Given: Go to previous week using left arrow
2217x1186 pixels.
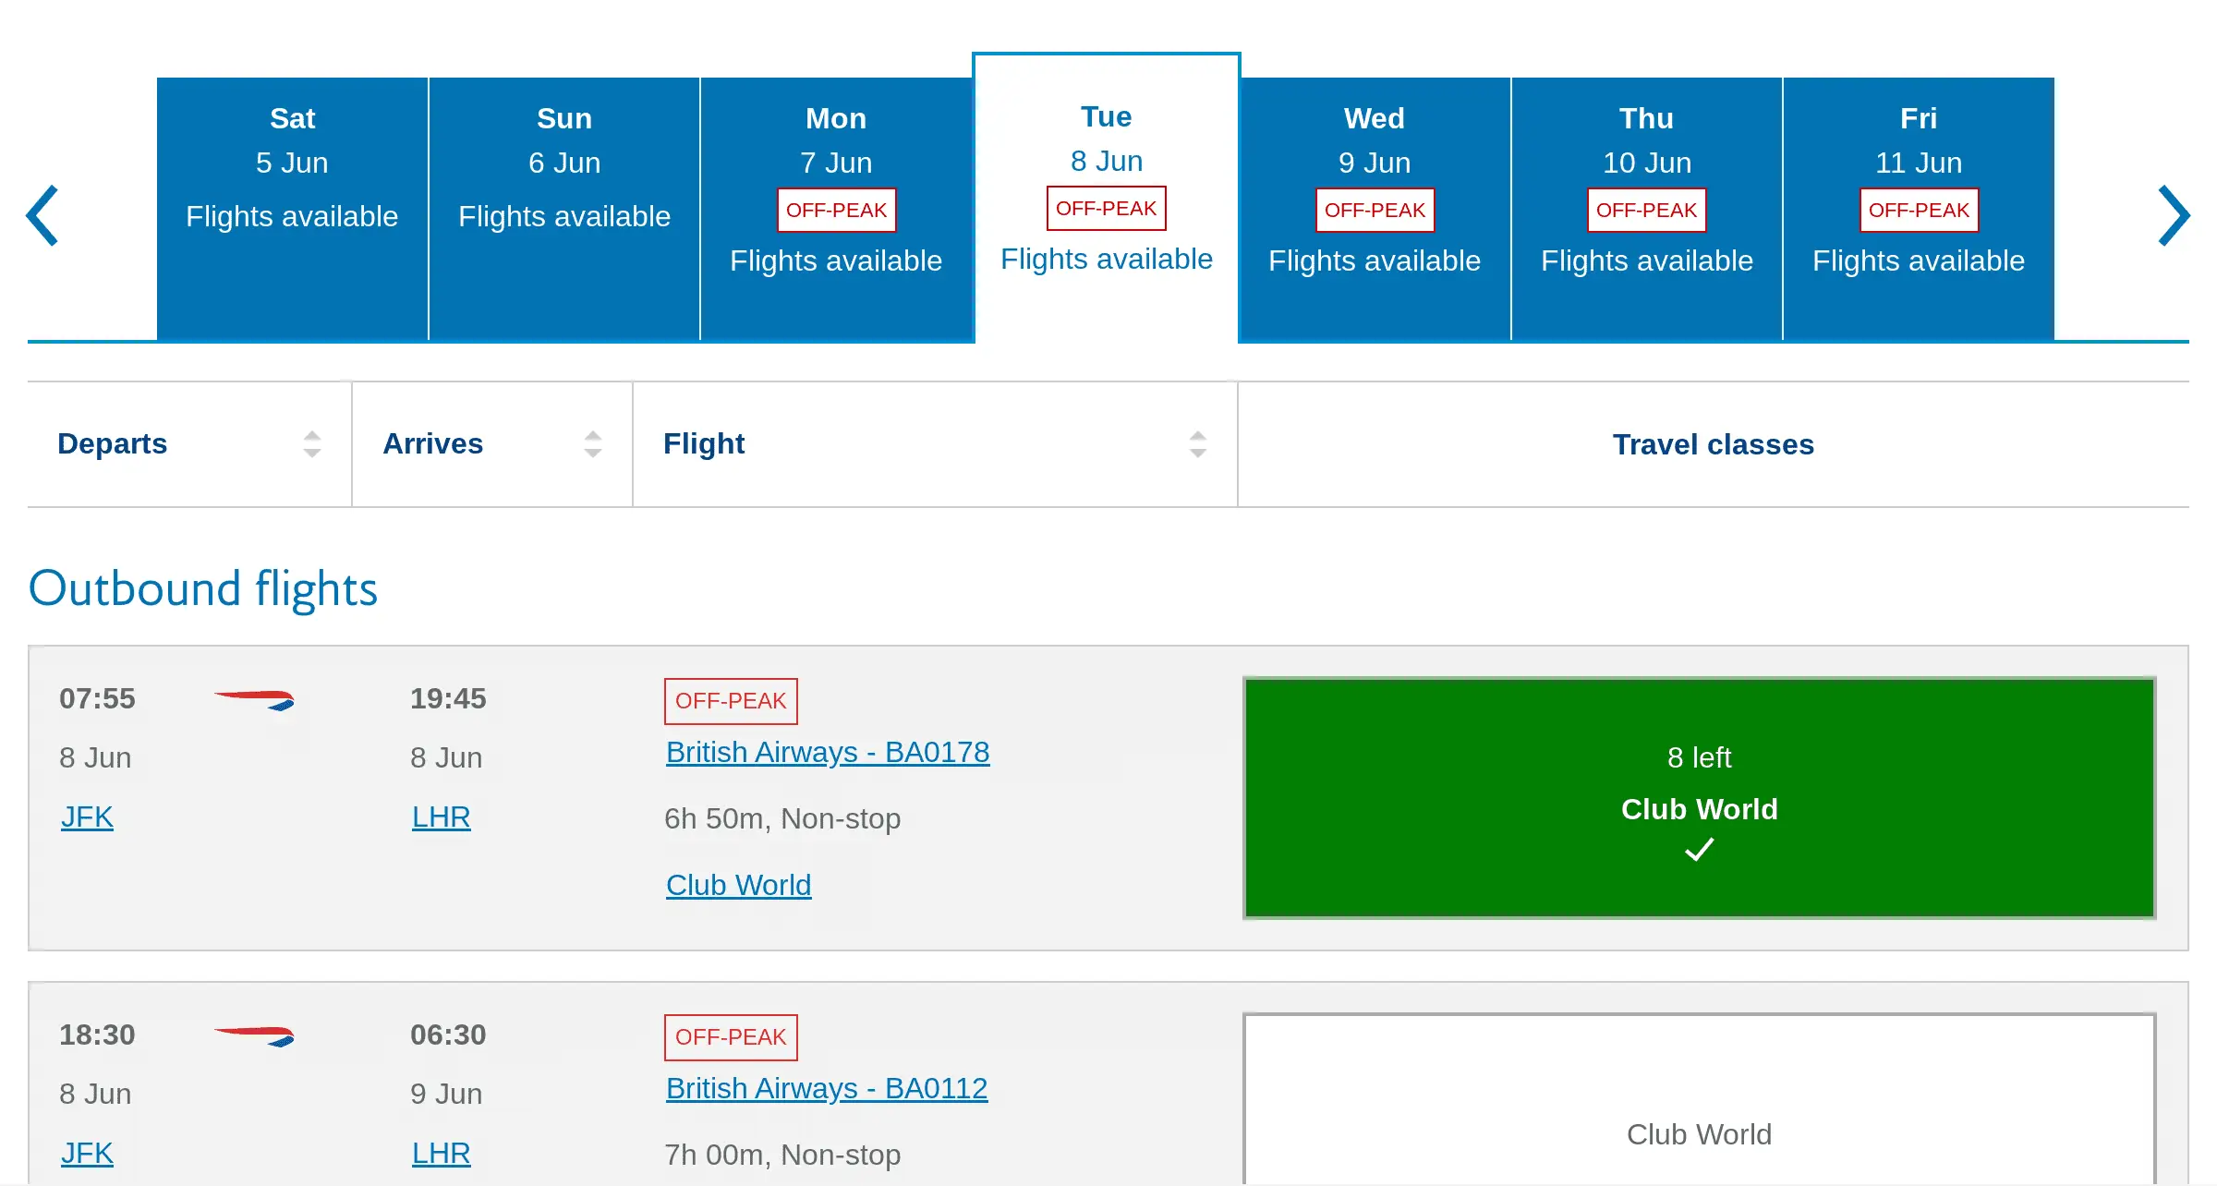Looking at the screenshot, I should pyautogui.click(x=42, y=216).
